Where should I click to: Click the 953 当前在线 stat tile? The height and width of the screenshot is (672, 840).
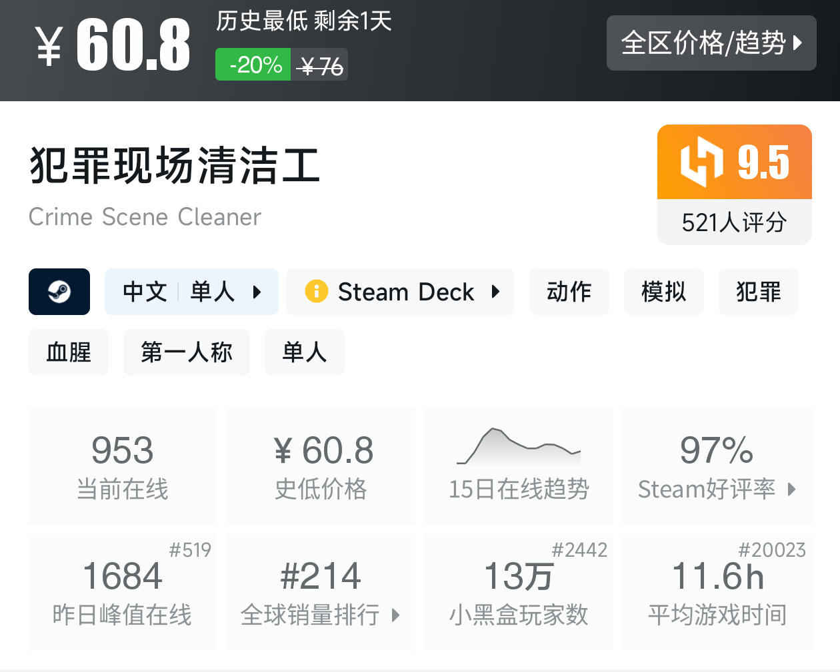point(123,466)
